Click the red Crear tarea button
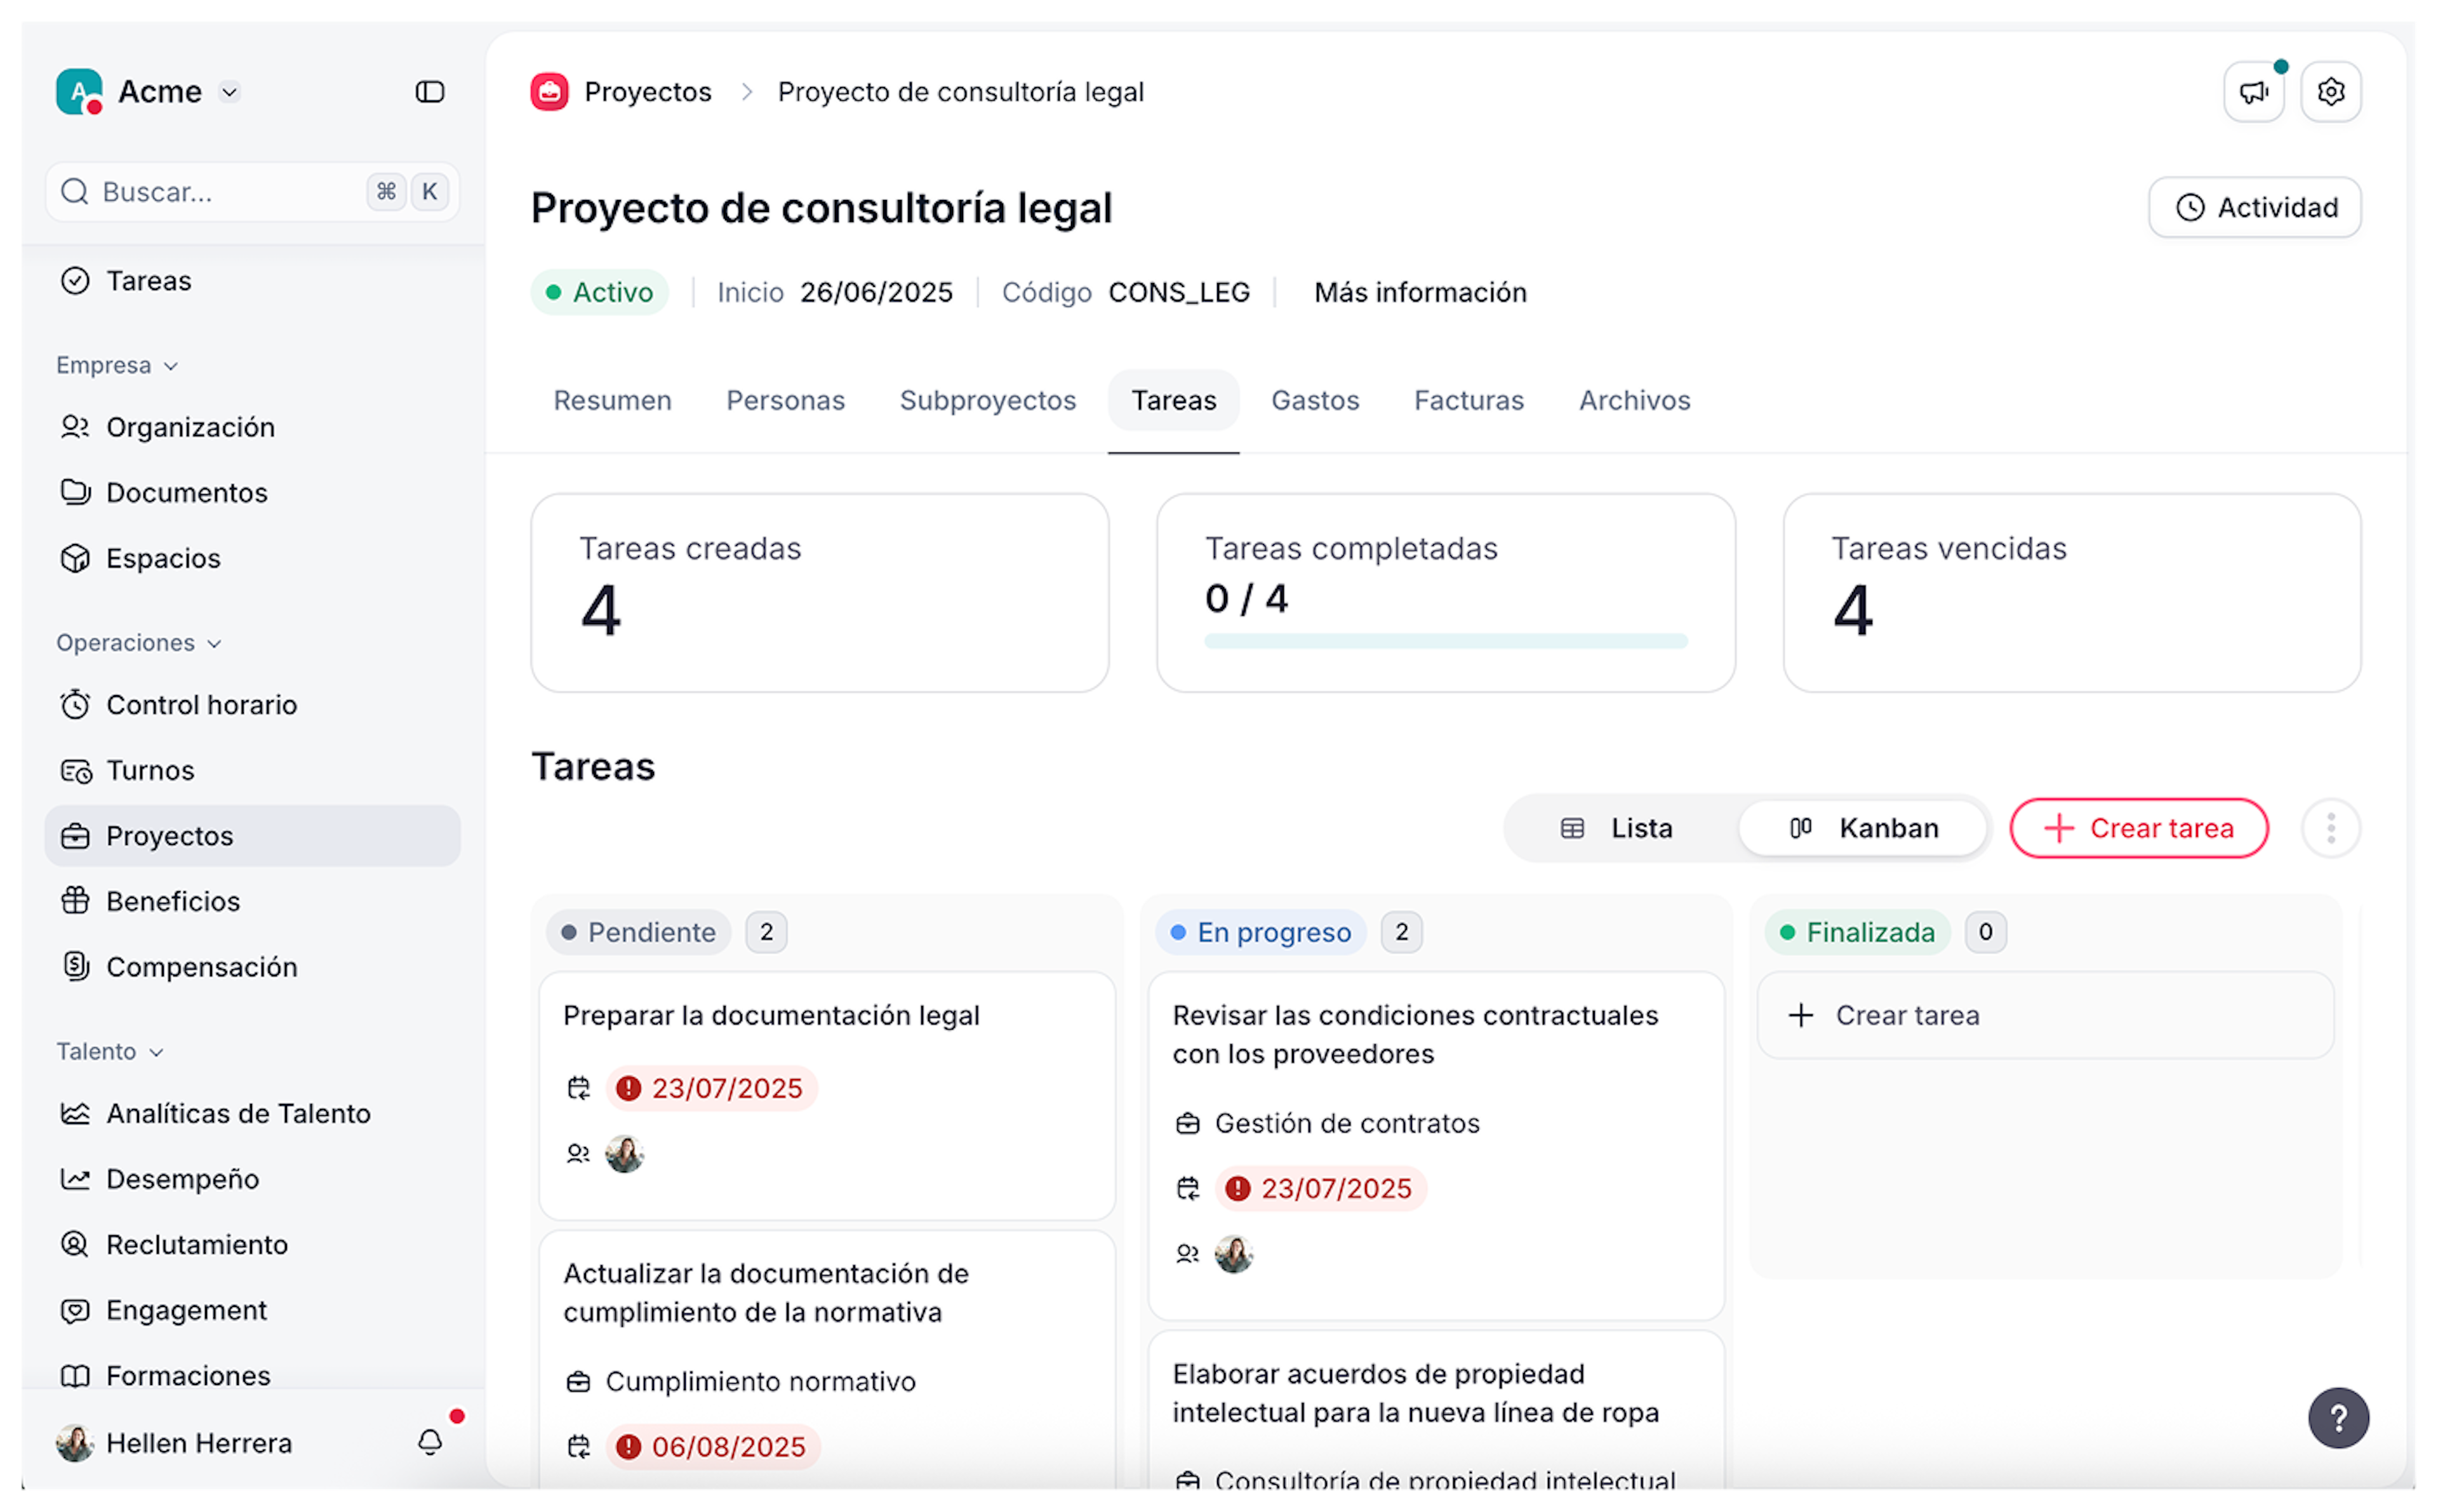Screen dimensions: 2438x1512 (2138, 828)
